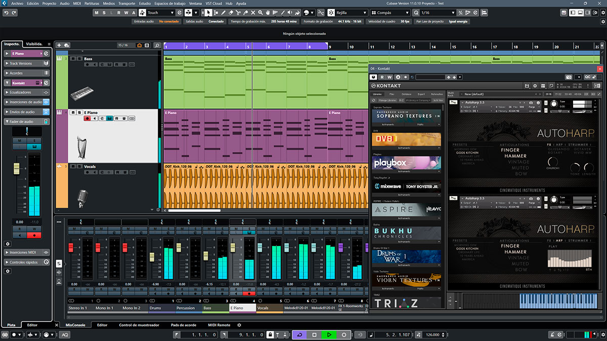Screen dimensions: 607x341
Task: Open the Touch automation mode dropdown
Action: (160, 13)
